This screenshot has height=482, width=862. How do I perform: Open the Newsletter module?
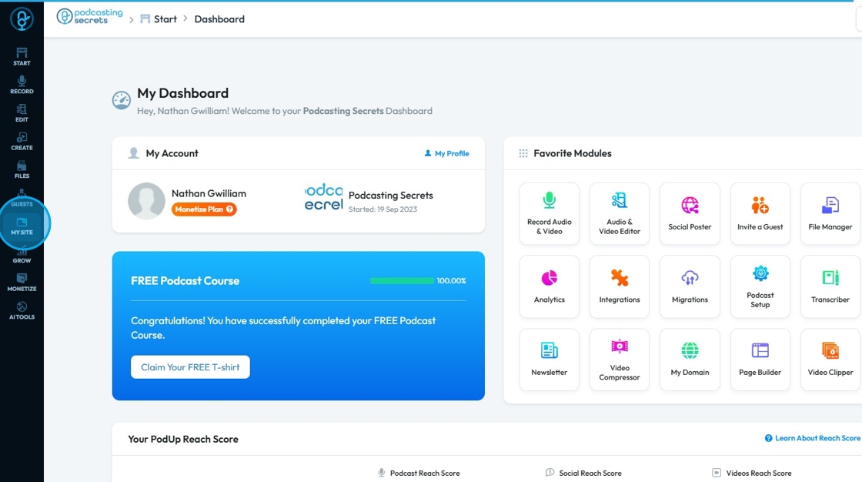tap(550, 360)
